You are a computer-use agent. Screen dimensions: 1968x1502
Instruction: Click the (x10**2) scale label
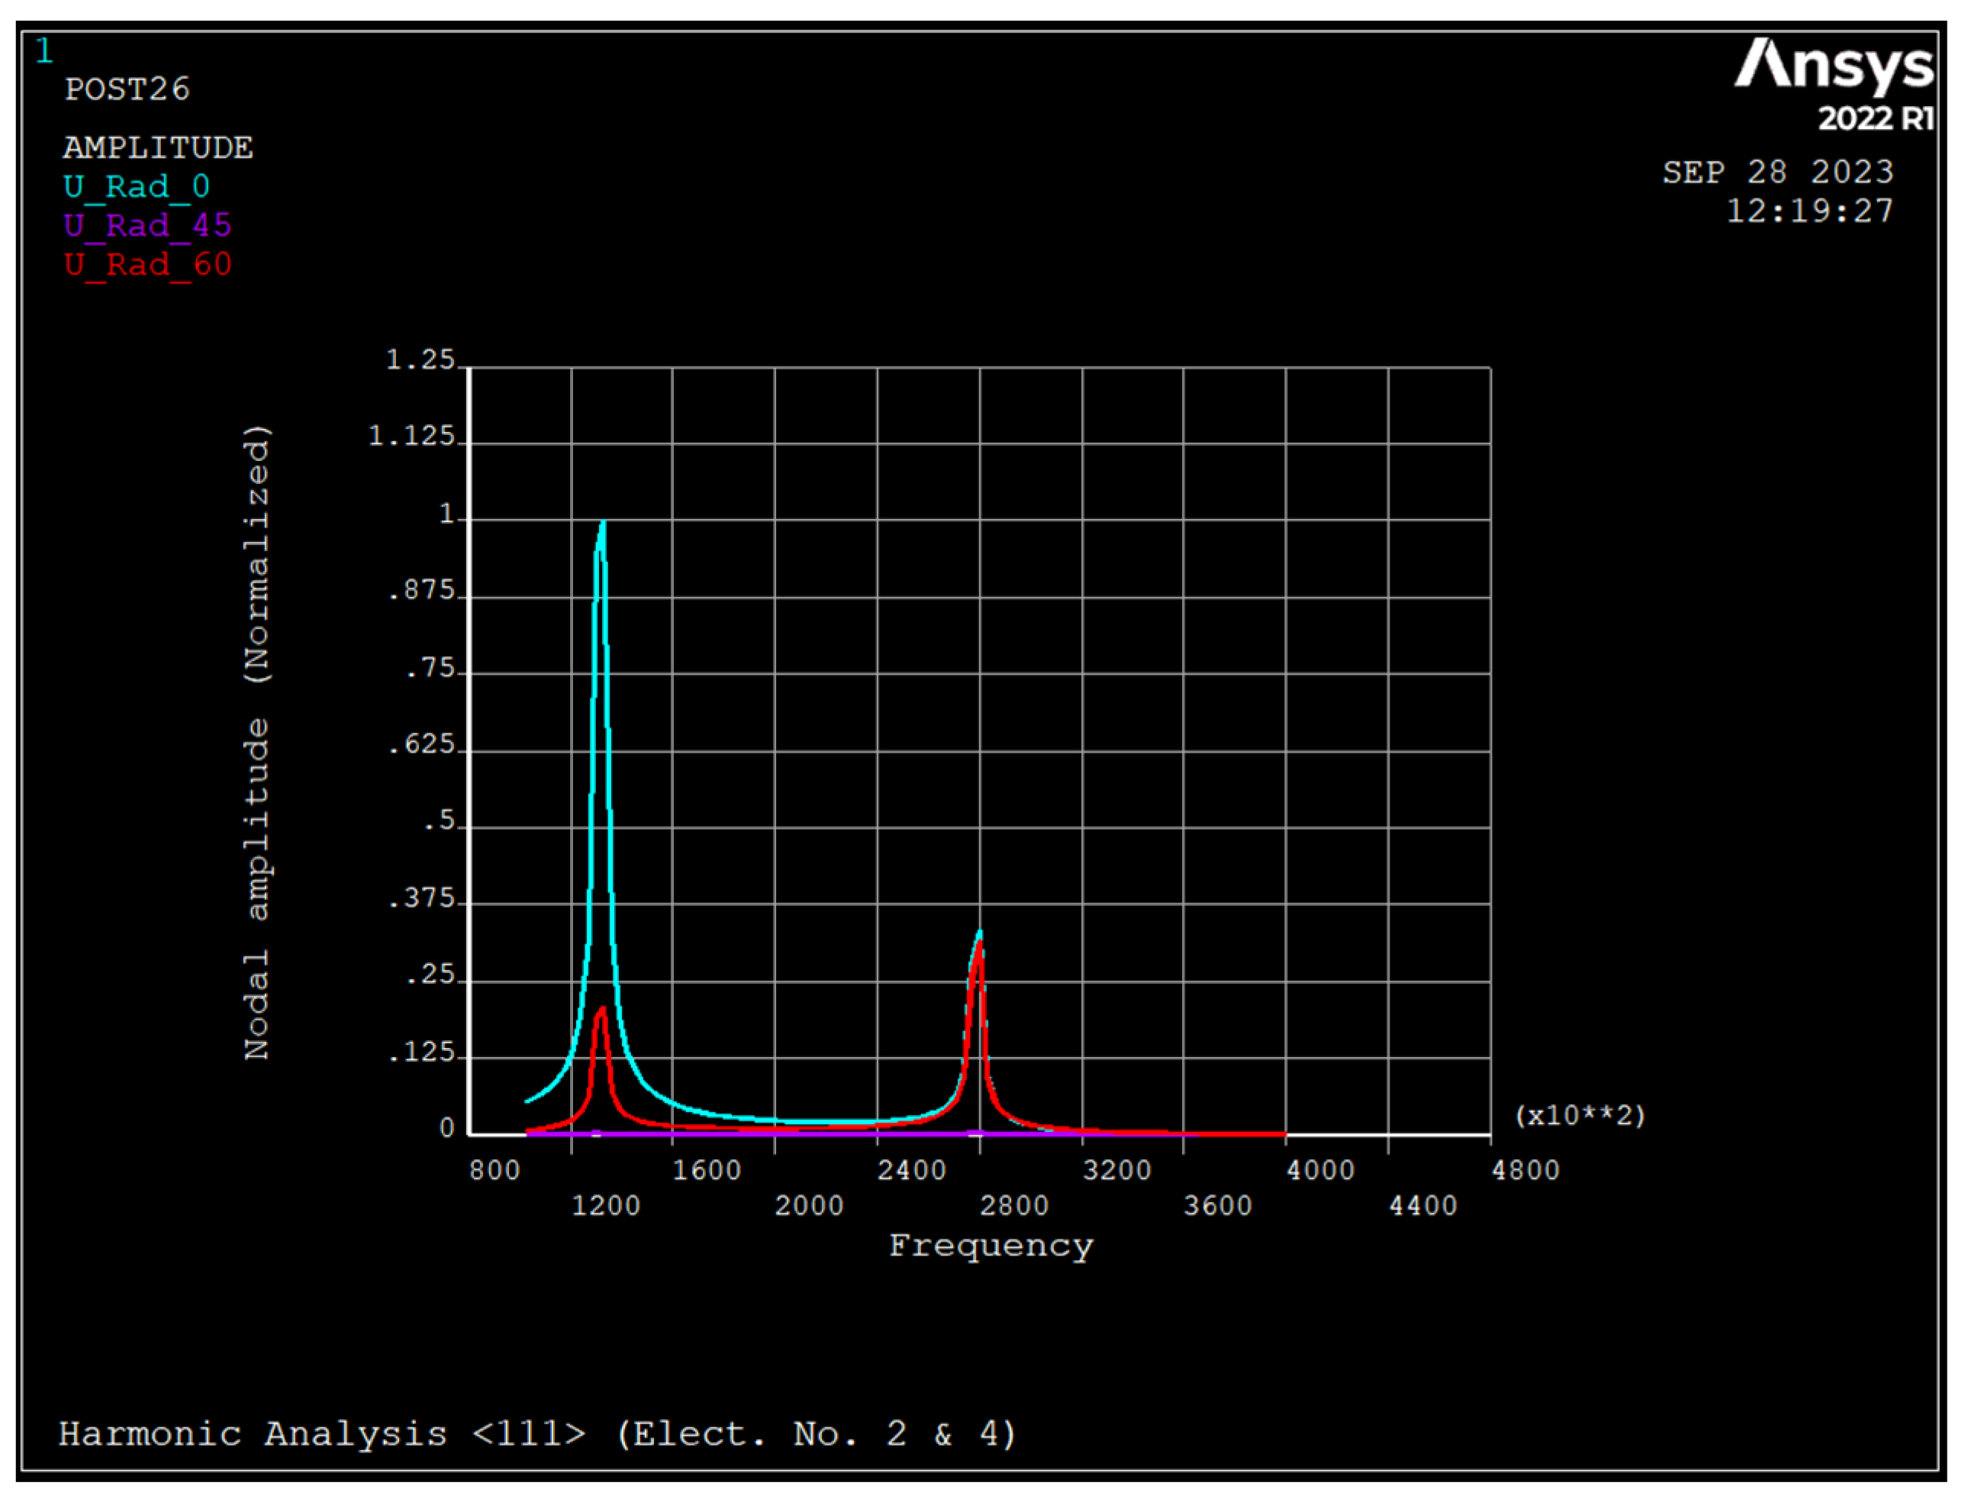[x=1580, y=1116]
